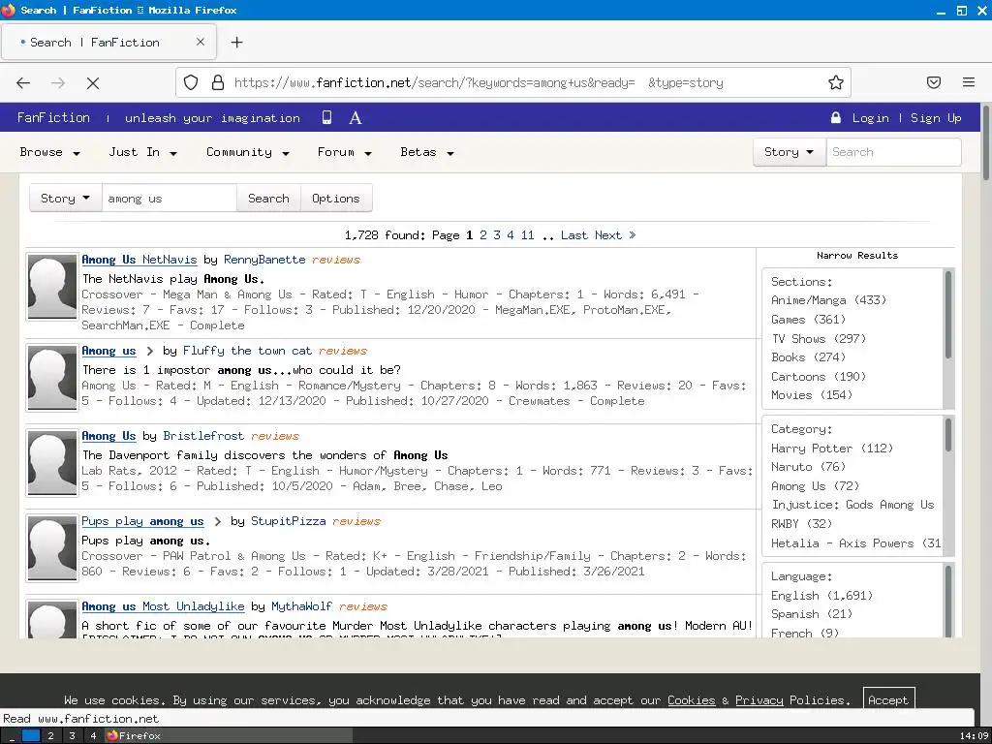
Task: Click the Search button
Action: point(268,199)
